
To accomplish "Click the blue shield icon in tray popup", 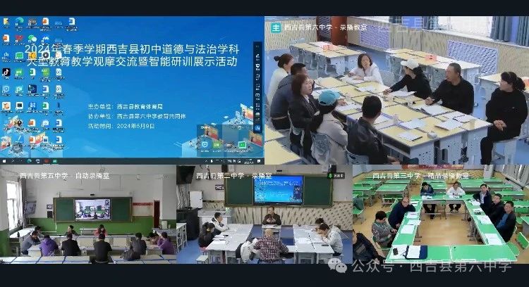I will pyautogui.click(x=205, y=144).
